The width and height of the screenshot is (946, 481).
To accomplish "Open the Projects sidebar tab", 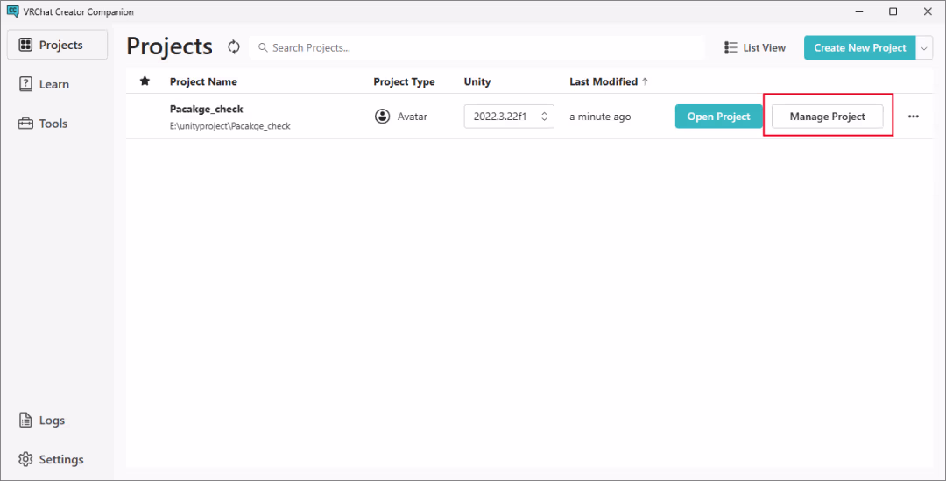I will click(x=57, y=45).
